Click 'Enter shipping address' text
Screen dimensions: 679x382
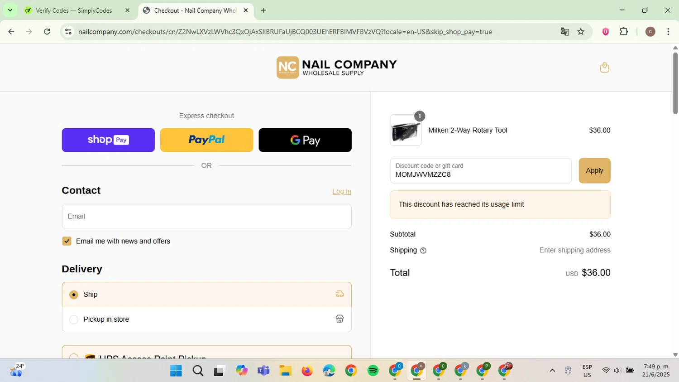(575, 250)
